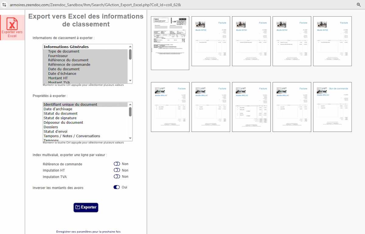Click the blue Exporter button
365x234 pixels.
(86, 207)
